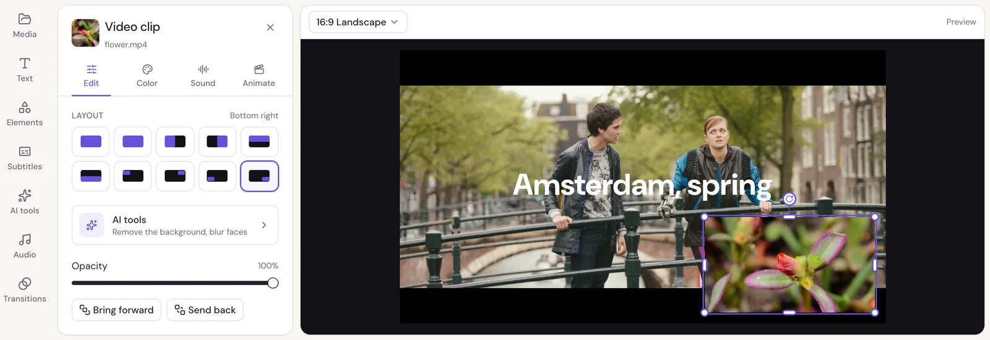Click the flower clip's top-right corner handle
Screen dimensions: 990x340
click(x=875, y=216)
